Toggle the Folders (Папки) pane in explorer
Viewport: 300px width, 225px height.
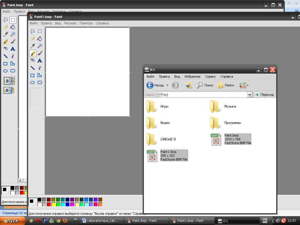(226, 85)
